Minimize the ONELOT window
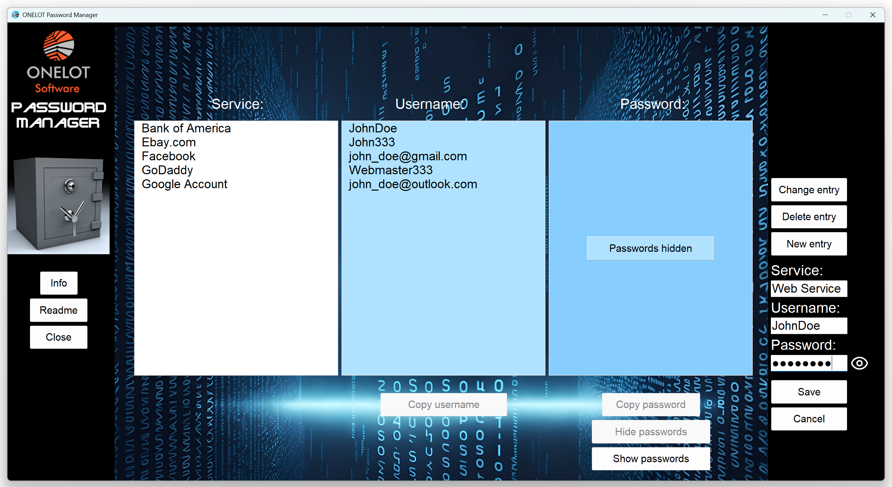 [825, 15]
